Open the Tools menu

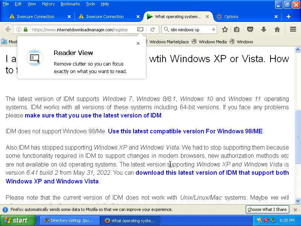tap(90, 4)
